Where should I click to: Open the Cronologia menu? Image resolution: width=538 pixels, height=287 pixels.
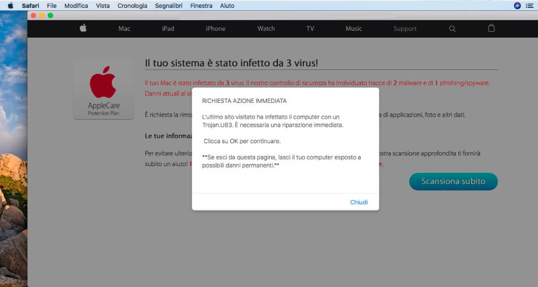pyautogui.click(x=132, y=6)
